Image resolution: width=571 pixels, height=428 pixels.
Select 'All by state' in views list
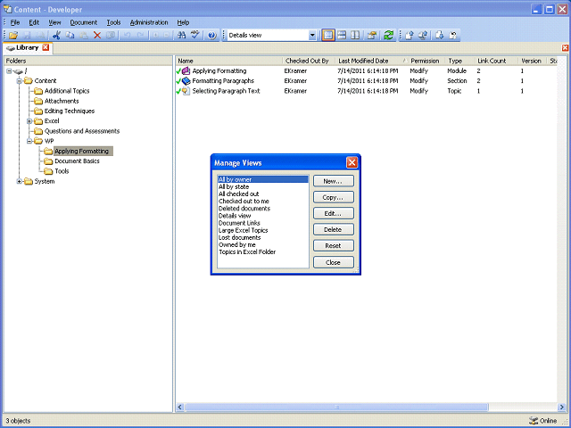coord(262,186)
